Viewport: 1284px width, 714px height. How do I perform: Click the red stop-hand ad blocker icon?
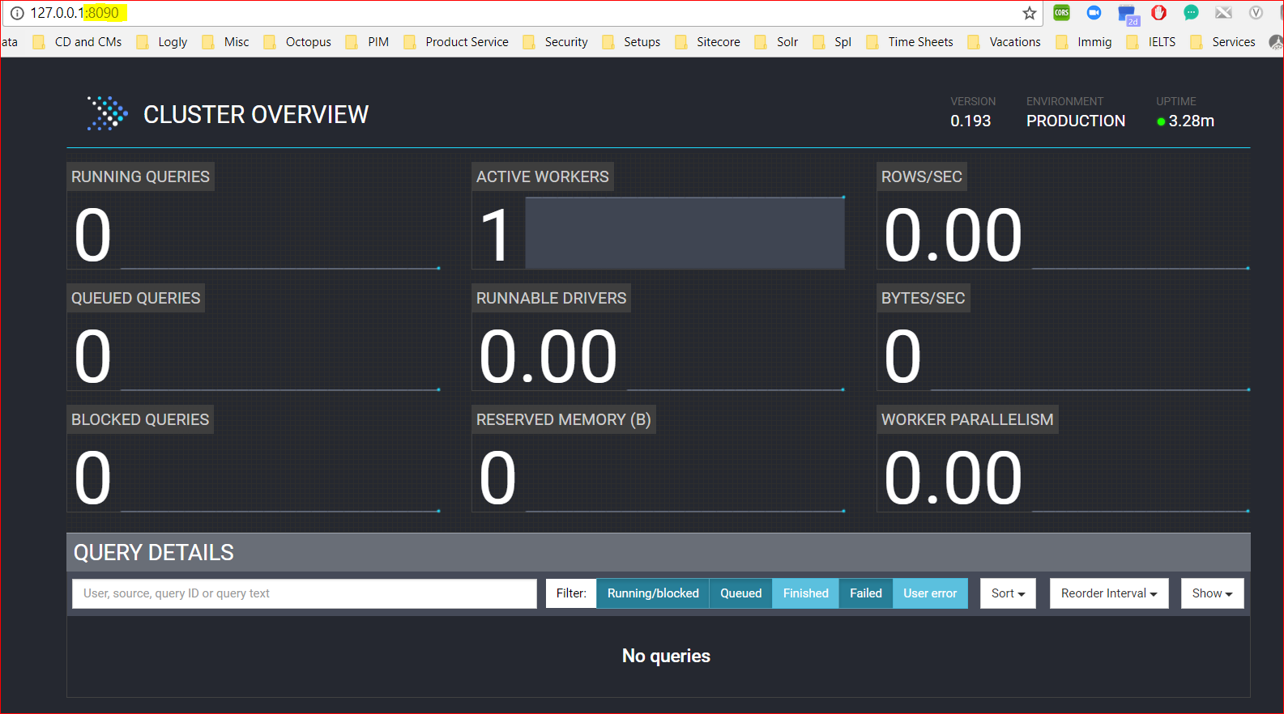point(1158,13)
